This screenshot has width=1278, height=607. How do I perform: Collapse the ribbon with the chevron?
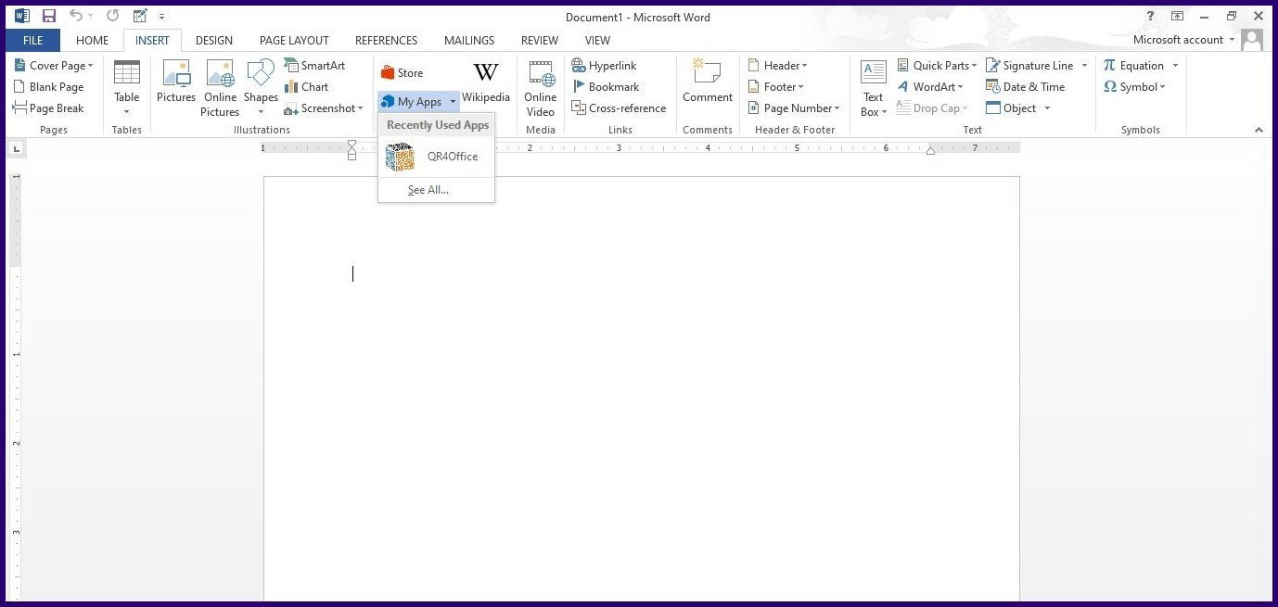pos(1259,130)
